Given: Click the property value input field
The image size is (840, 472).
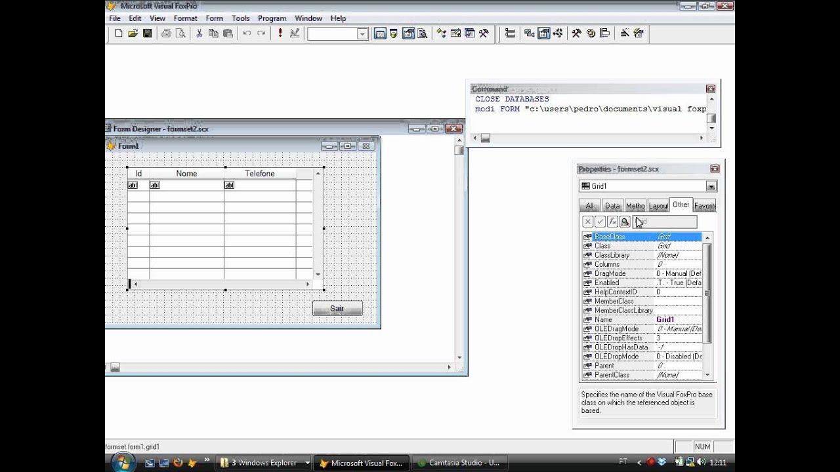Looking at the screenshot, I should tap(665, 222).
